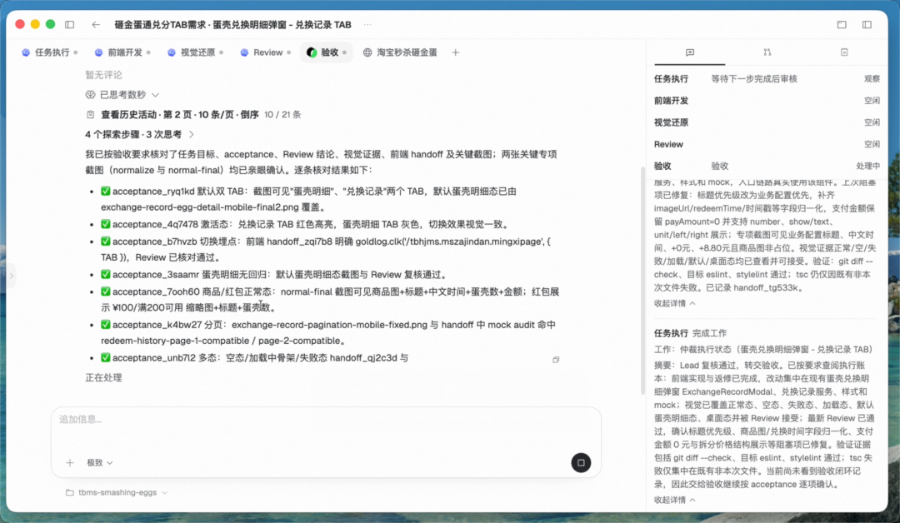The image size is (900, 523).
Task: Open the 淘宝秒杀砸金蛋 browser tab
Action: 399,52
